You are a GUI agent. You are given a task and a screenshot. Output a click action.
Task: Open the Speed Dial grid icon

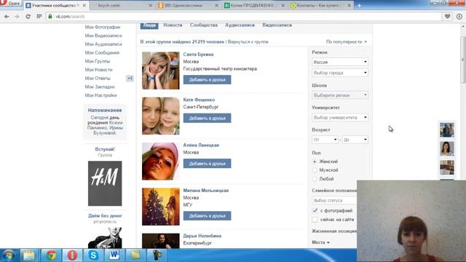tap(39, 17)
